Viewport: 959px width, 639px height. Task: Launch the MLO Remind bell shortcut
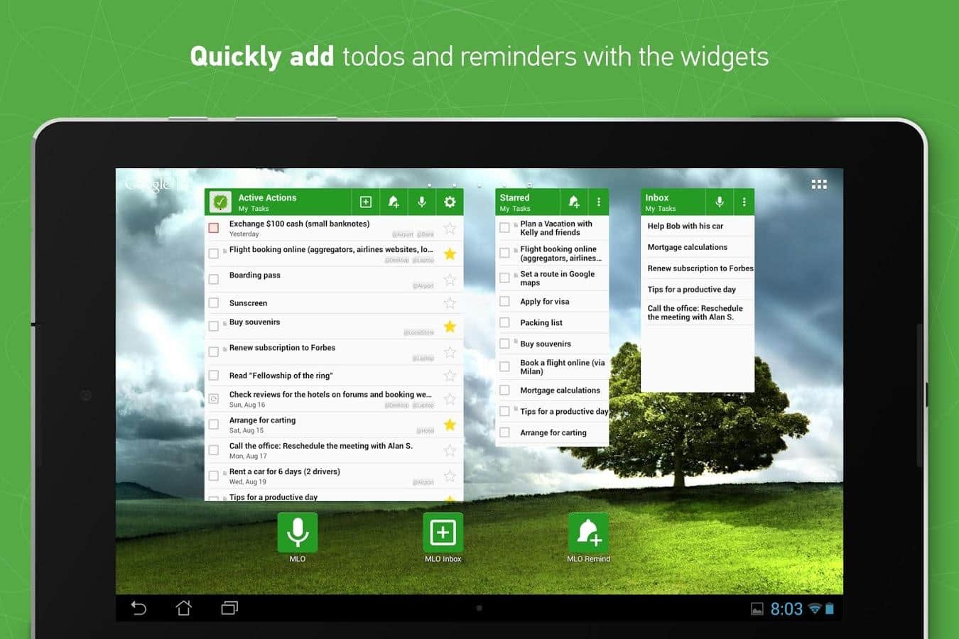(x=588, y=532)
